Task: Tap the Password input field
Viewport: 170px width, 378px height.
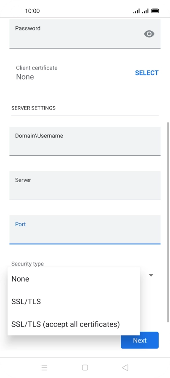Action: [85, 34]
